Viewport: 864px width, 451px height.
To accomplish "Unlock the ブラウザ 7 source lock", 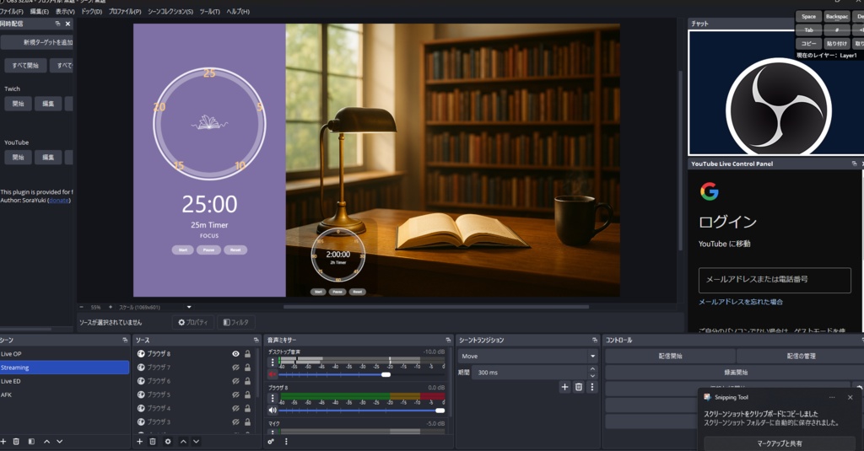I will [247, 368].
